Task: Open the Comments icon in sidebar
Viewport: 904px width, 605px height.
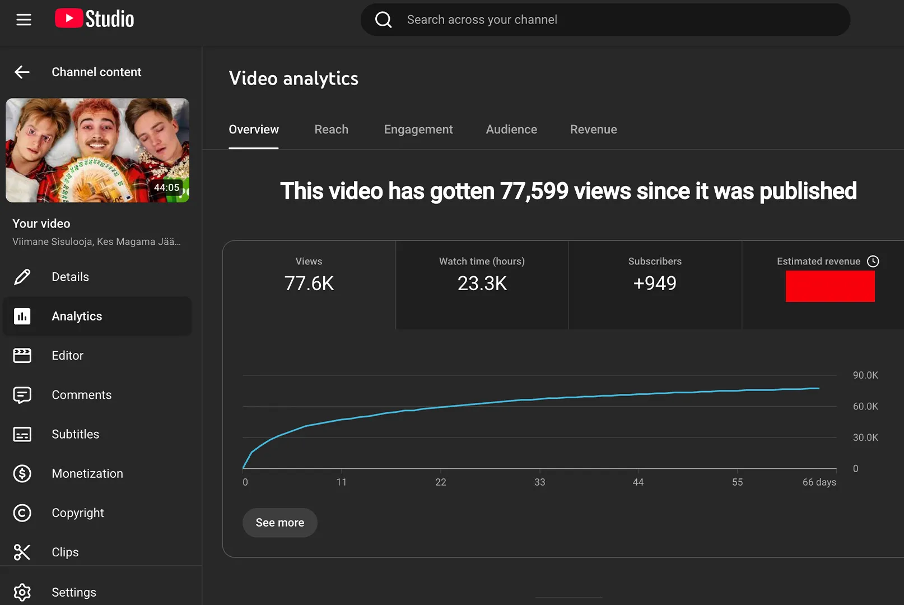Action: coord(22,395)
